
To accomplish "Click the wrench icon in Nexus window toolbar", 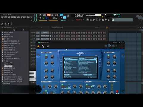I will [48, 46].
